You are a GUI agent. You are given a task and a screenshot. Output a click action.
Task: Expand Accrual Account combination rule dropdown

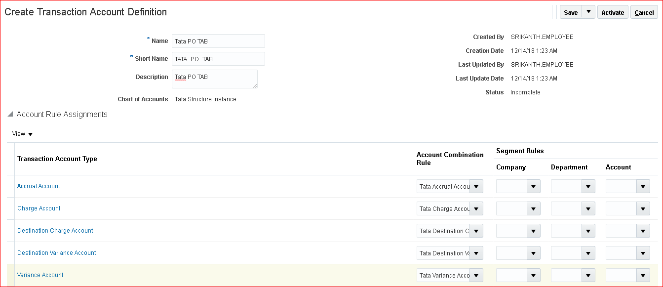(x=476, y=187)
